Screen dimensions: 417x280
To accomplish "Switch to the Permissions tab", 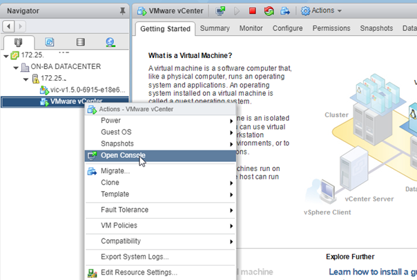I will click(331, 28).
